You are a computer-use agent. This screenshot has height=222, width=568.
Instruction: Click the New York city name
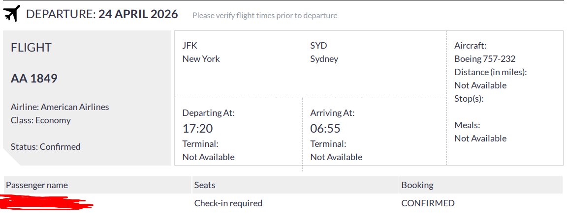pyautogui.click(x=201, y=59)
